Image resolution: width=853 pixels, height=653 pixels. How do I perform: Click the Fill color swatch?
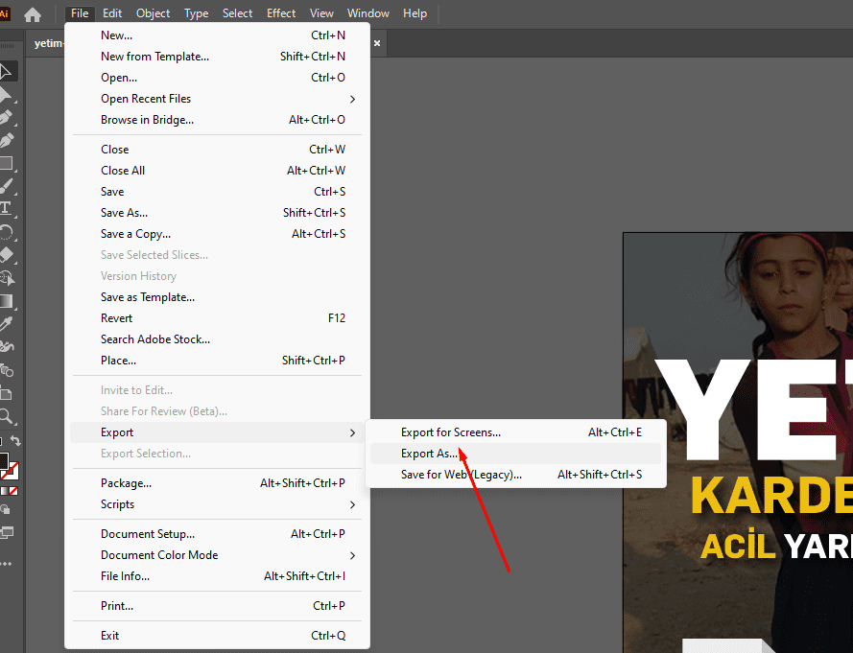3,460
